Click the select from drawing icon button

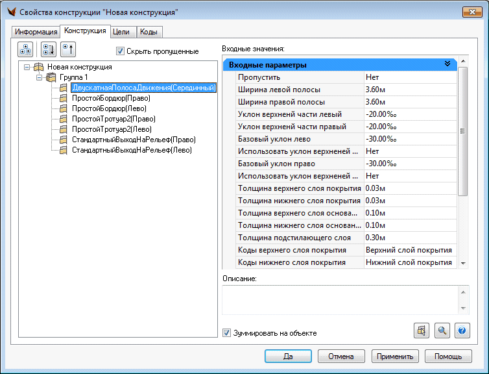point(422,330)
